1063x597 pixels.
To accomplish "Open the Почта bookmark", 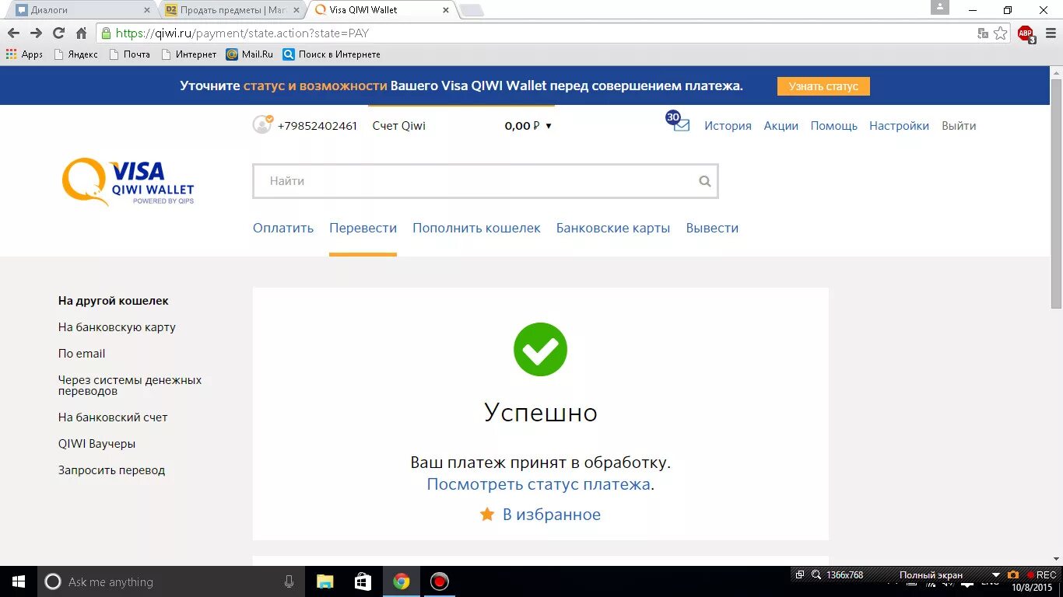I will click(130, 54).
